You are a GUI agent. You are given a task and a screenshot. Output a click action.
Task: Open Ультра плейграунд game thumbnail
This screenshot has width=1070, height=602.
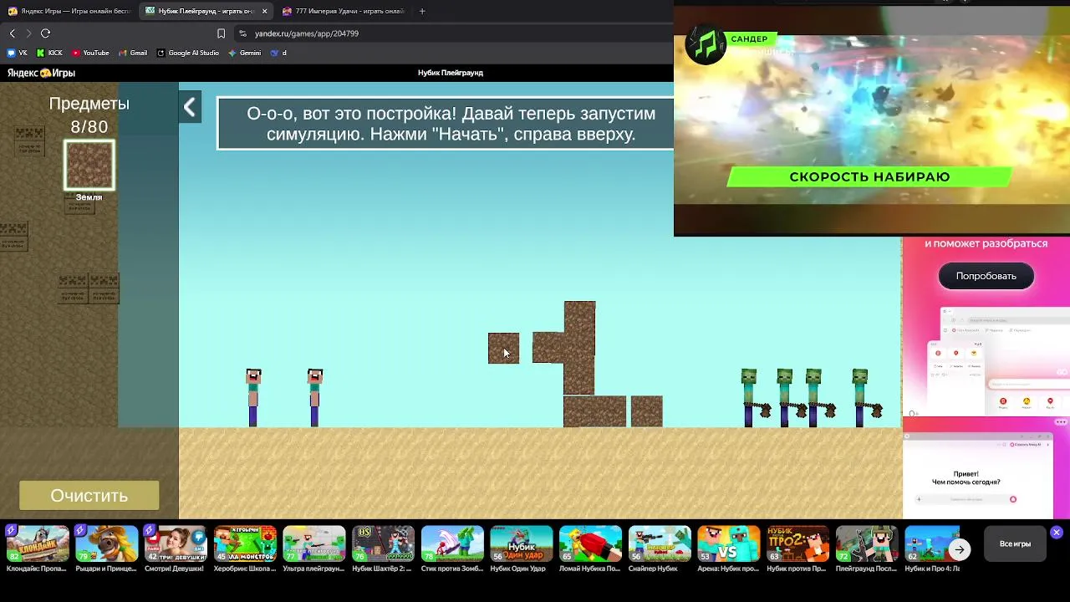(314, 544)
